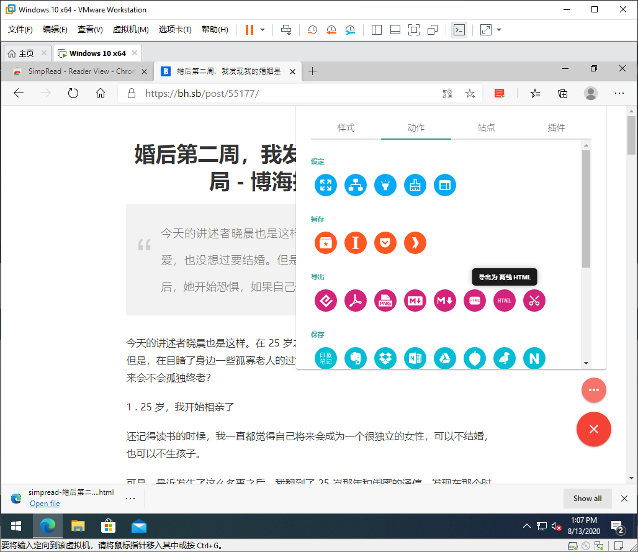
Task: Click the boxed Markdown export icon
Action: tap(415, 301)
